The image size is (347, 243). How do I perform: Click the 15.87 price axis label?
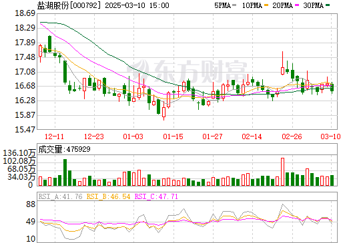pos(25,115)
